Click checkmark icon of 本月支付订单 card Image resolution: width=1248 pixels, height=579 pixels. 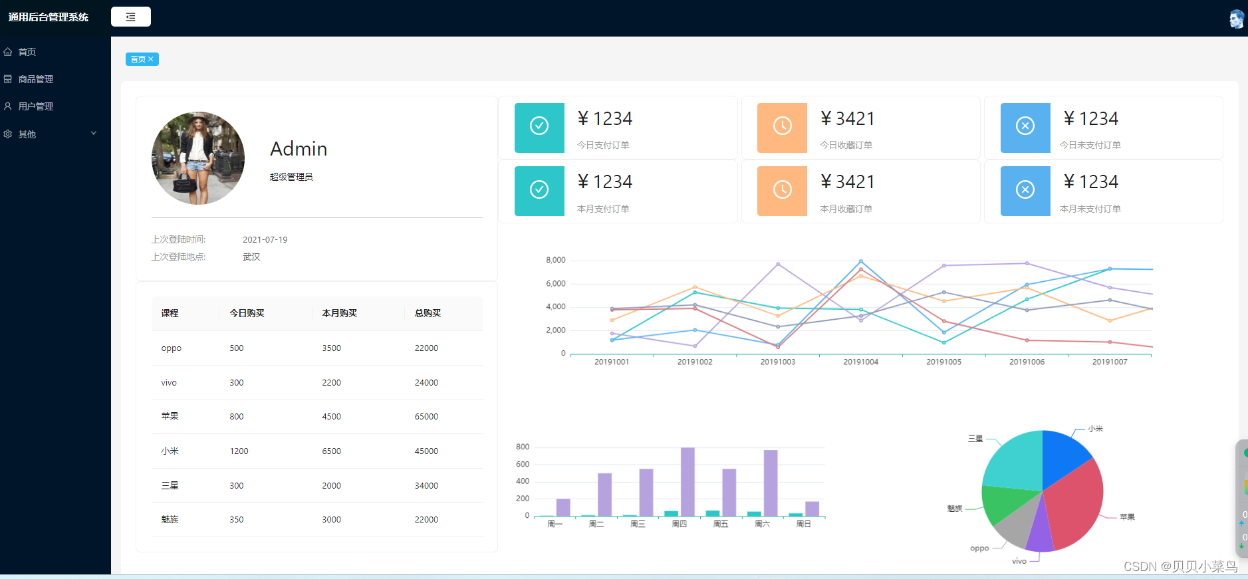(539, 190)
